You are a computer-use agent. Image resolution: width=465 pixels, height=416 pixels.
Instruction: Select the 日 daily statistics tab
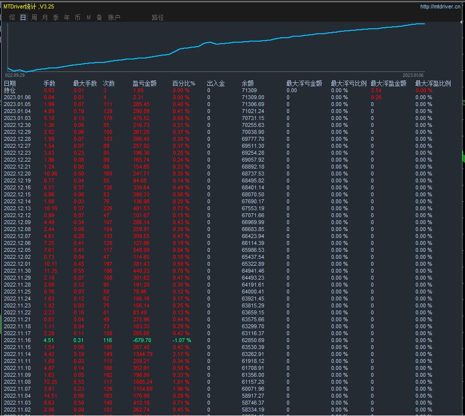pyautogui.click(x=23, y=17)
